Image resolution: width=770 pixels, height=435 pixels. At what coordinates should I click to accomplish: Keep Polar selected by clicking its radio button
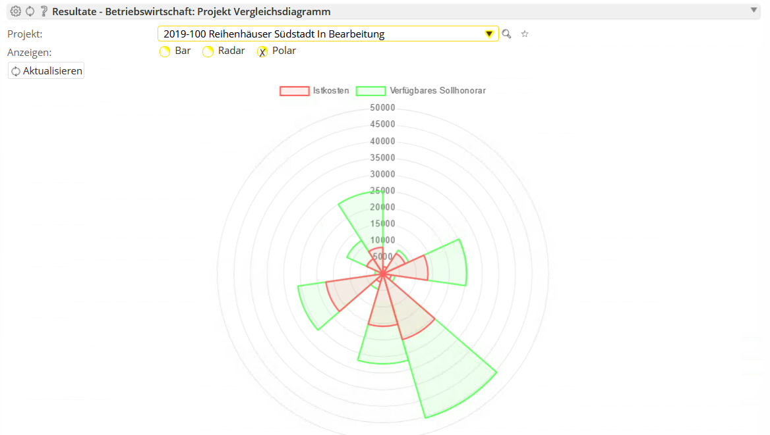[263, 50]
